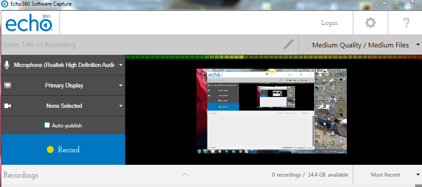Image resolution: width=422 pixels, height=187 pixels.
Task: Click the Recordings heading
Action: pyautogui.click(x=21, y=175)
